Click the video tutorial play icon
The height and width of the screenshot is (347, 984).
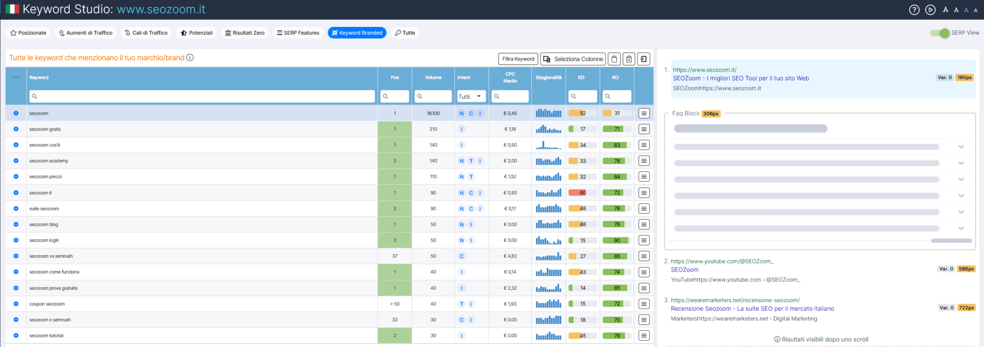tap(931, 10)
